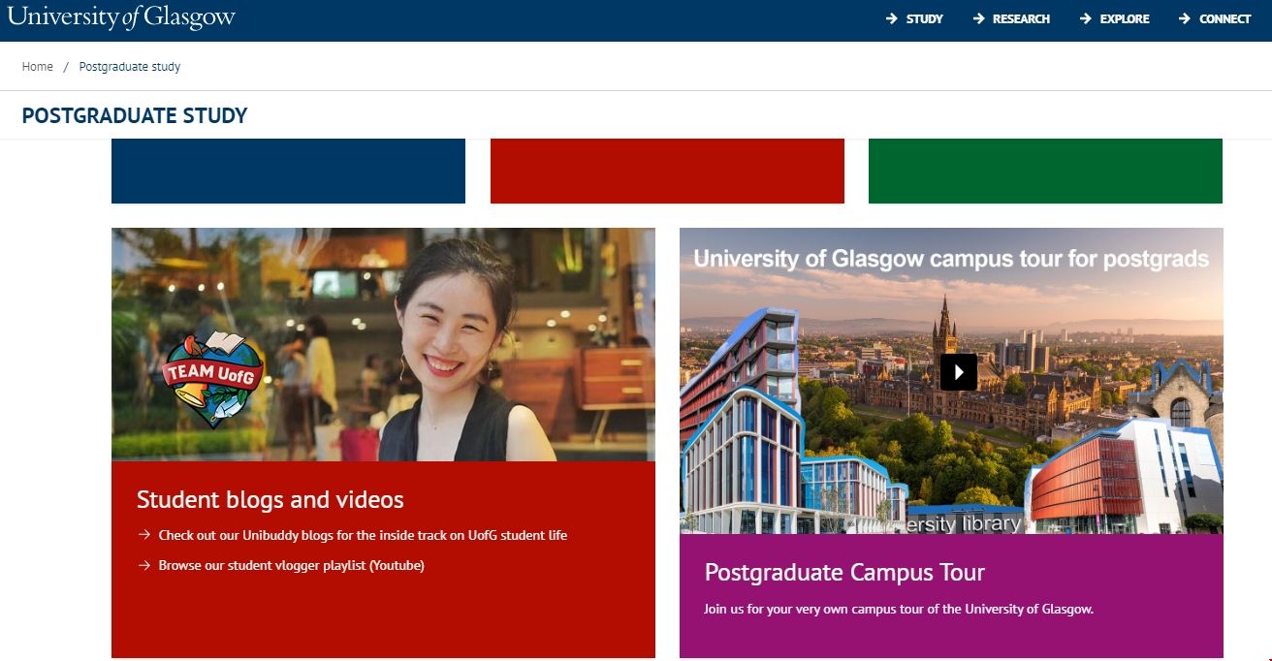Image resolution: width=1272 pixels, height=661 pixels.
Task: Click the green tile above the cards
Action: 1045,171
